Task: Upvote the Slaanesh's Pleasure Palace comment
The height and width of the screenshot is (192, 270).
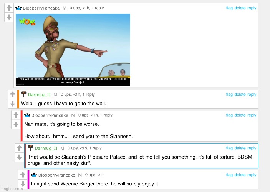Action: tap(20, 148)
